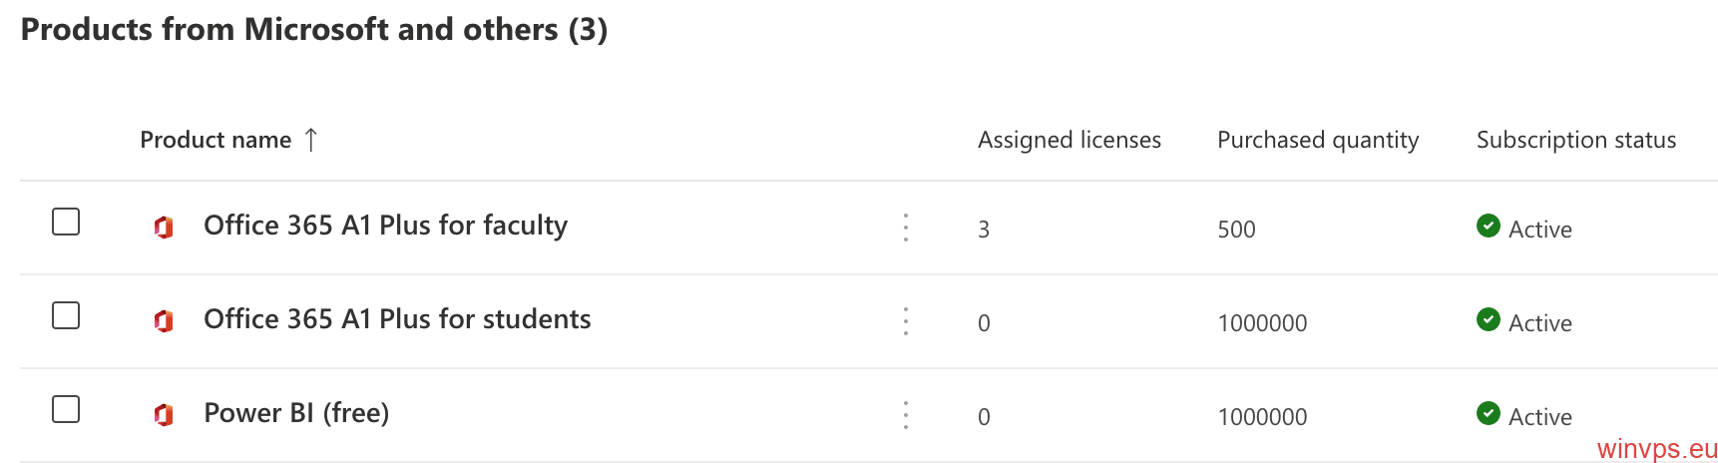Click purchased quantity 500 for faculty
The image size is (1718, 463).
[1236, 230]
